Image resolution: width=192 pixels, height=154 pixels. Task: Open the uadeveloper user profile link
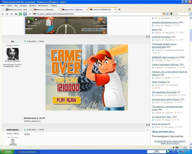coord(13,129)
